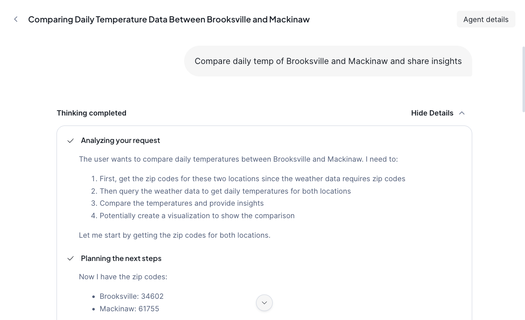Click the scroll-down circular arrow button
Image resolution: width=525 pixels, height=320 pixels.
pyautogui.click(x=264, y=303)
